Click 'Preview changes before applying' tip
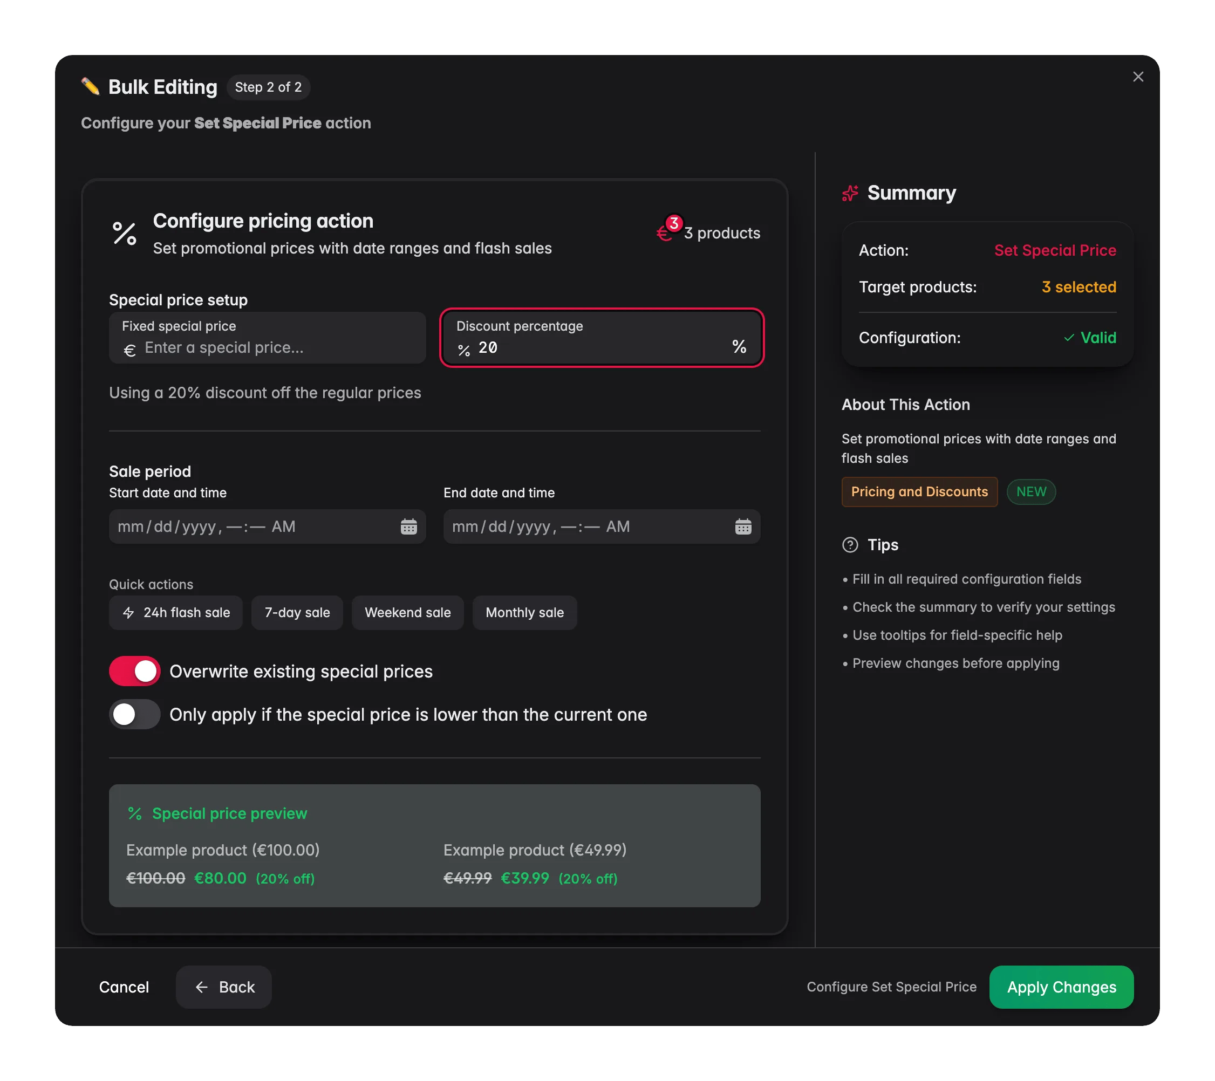Viewport: 1215px width, 1081px height. point(956,663)
